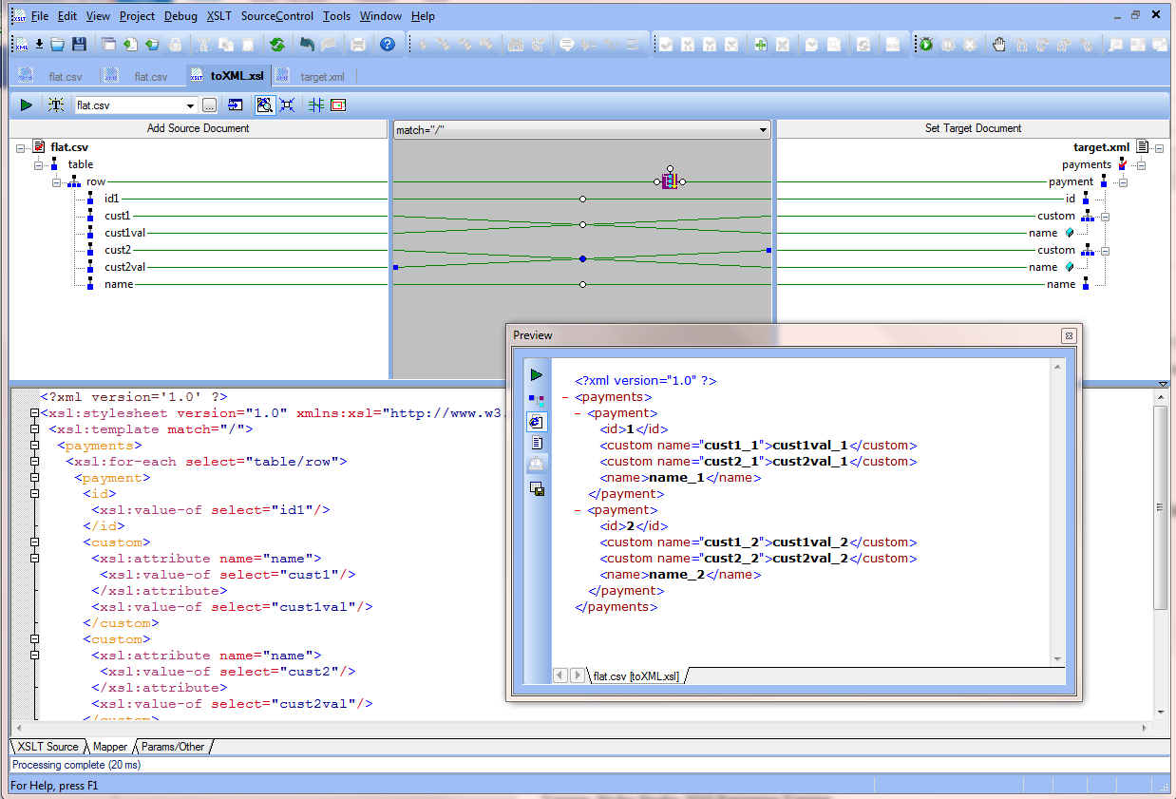Open the flat.csv source file dropdown
The width and height of the screenshot is (1176, 799).
click(x=190, y=105)
